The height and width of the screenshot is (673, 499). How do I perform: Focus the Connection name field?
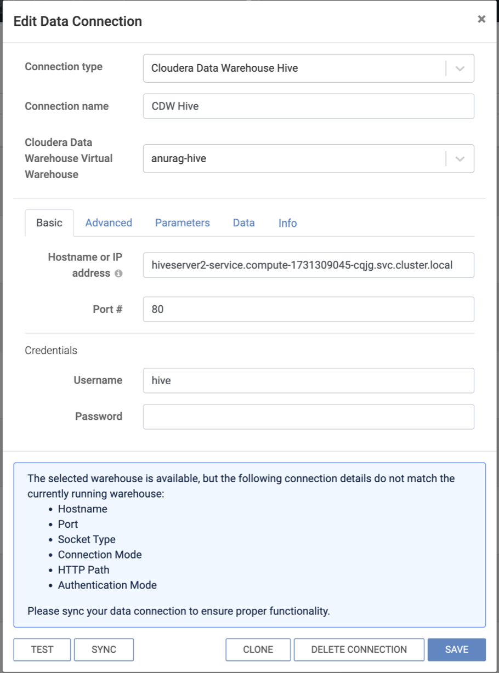coord(308,106)
